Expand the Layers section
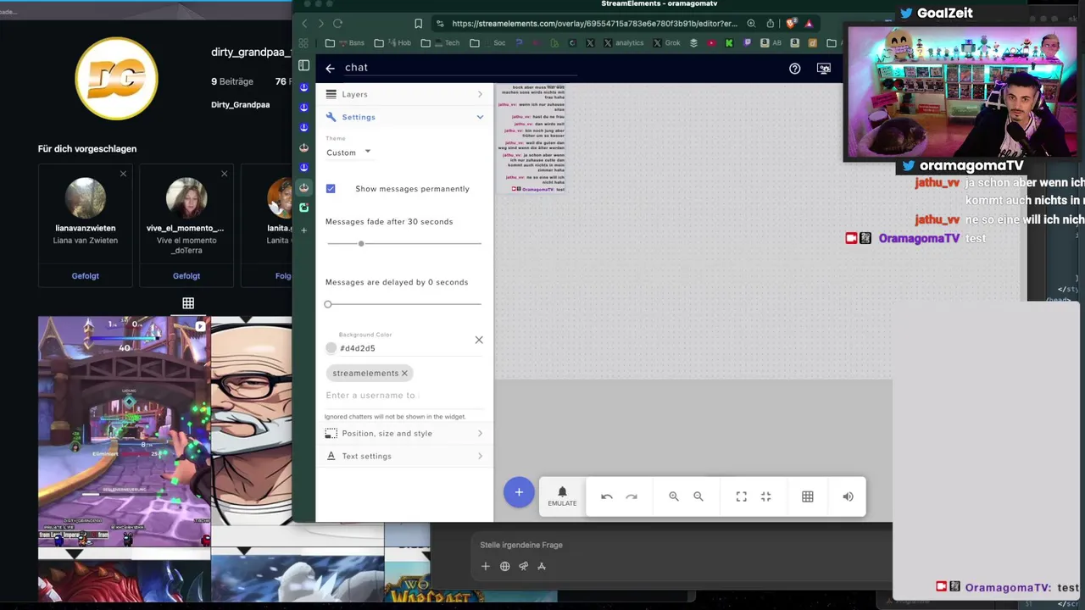This screenshot has width=1085, height=610. tap(404, 94)
